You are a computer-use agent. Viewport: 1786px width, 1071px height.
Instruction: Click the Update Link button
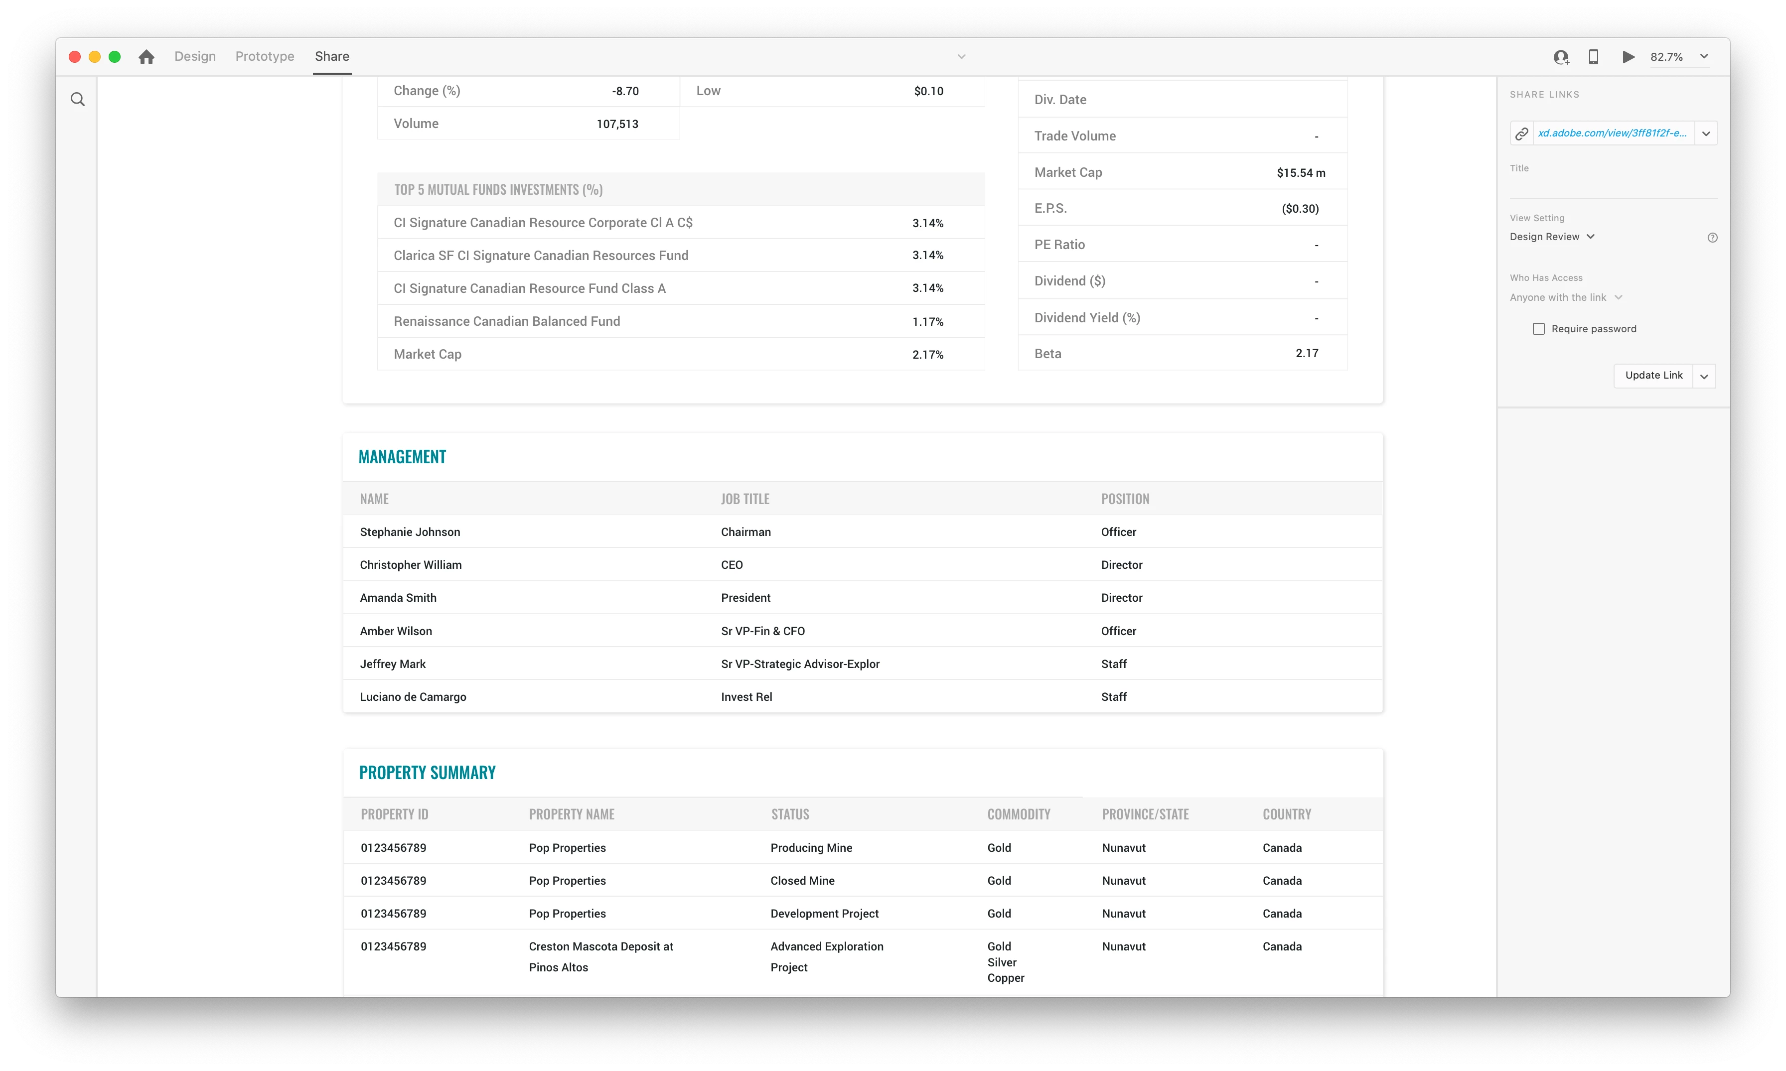tap(1653, 375)
